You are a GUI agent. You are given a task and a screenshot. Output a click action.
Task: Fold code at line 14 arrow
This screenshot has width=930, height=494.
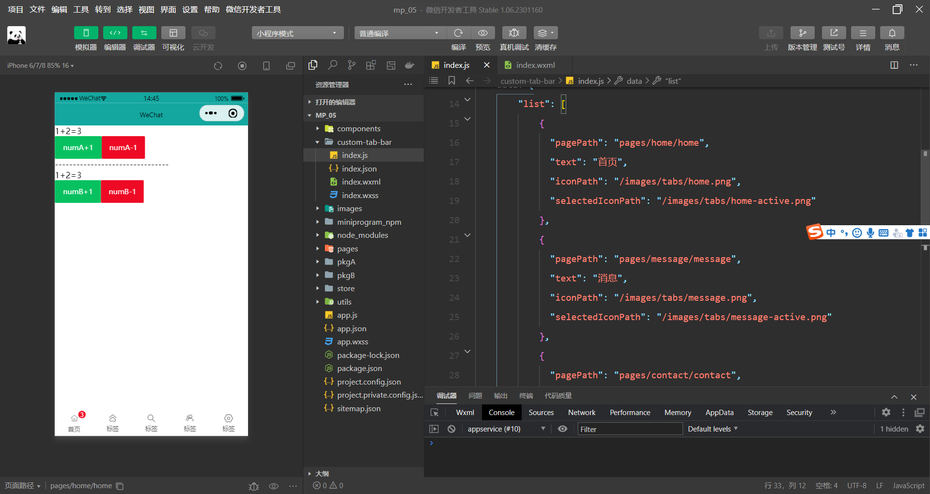tap(467, 99)
